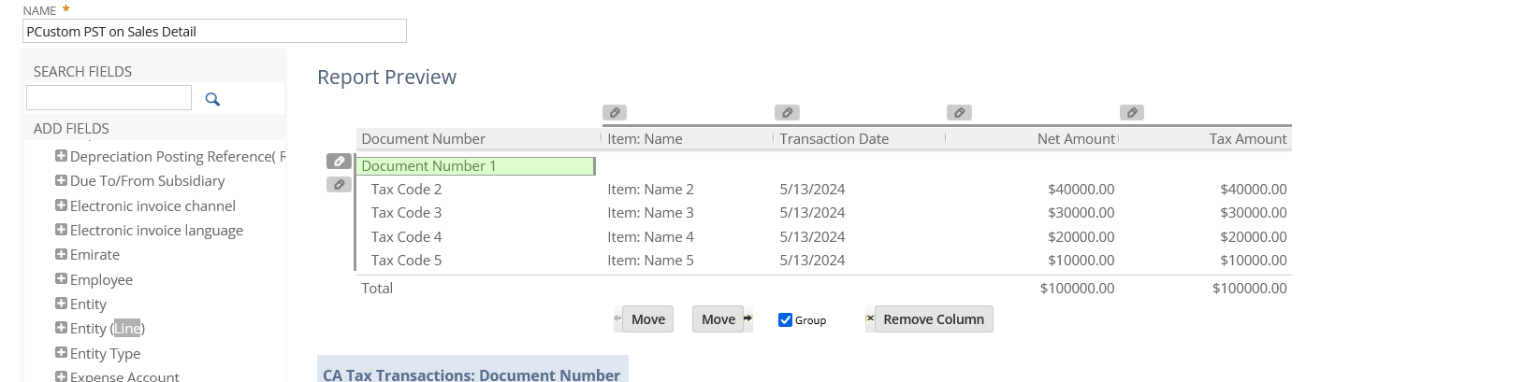The image size is (1538, 382).
Task: Expand the Entity Type field folder
Action: (x=61, y=353)
